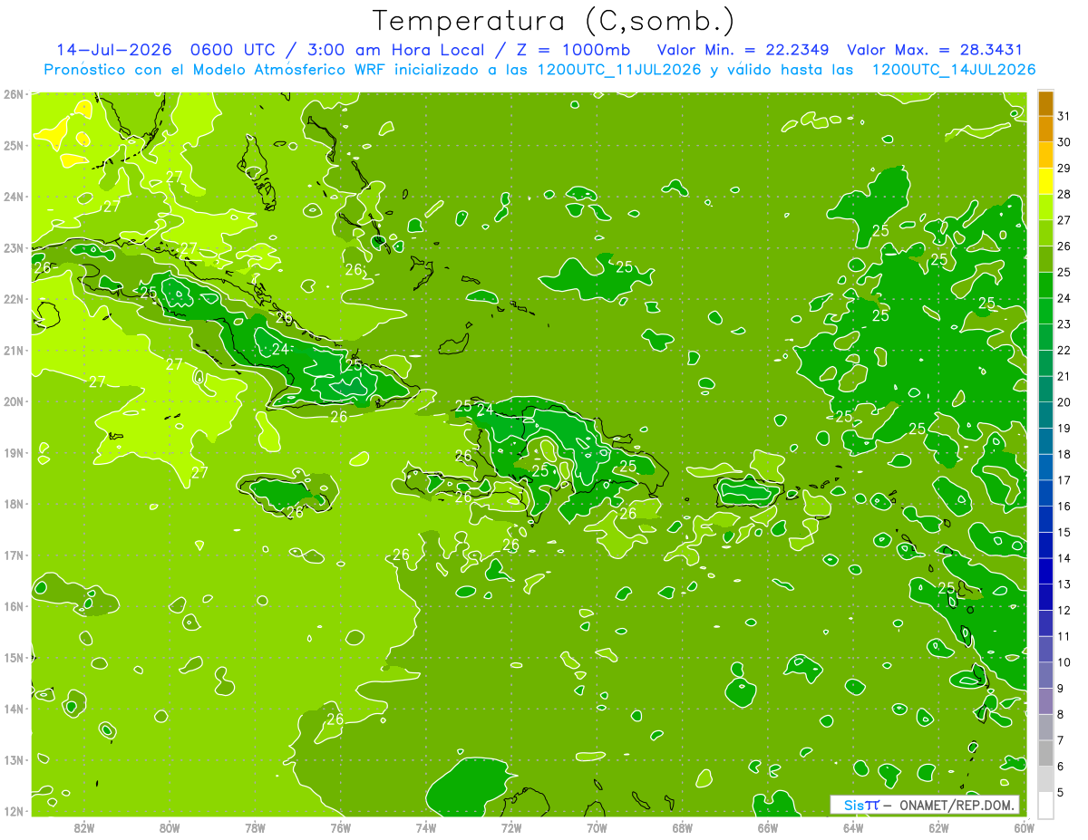Viewport: 1088px width, 840px height.
Task: Click the color bar label '30'
Action: click(x=1064, y=142)
